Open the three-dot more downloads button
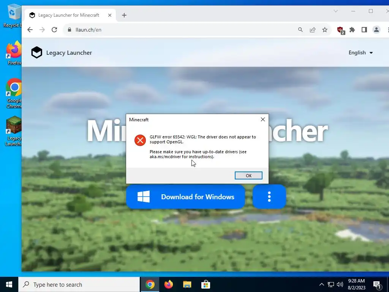 (x=269, y=197)
